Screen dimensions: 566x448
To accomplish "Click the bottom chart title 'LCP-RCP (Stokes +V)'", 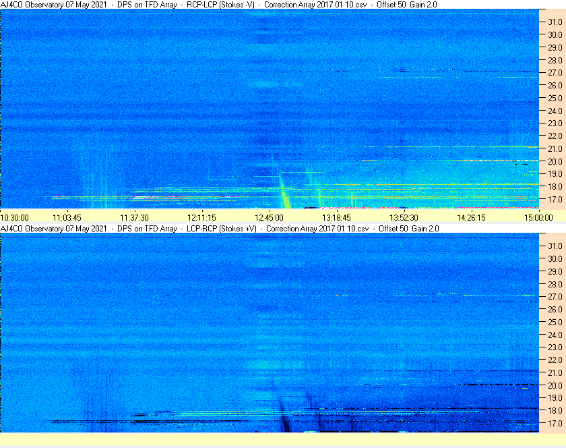I will pyautogui.click(x=221, y=229).
